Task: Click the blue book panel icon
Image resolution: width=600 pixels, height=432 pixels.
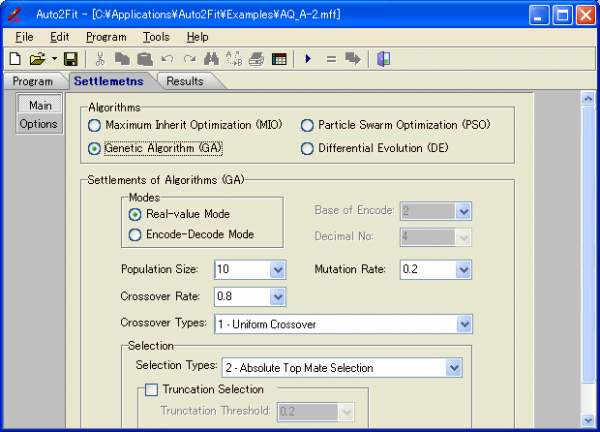Action: [x=383, y=59]
